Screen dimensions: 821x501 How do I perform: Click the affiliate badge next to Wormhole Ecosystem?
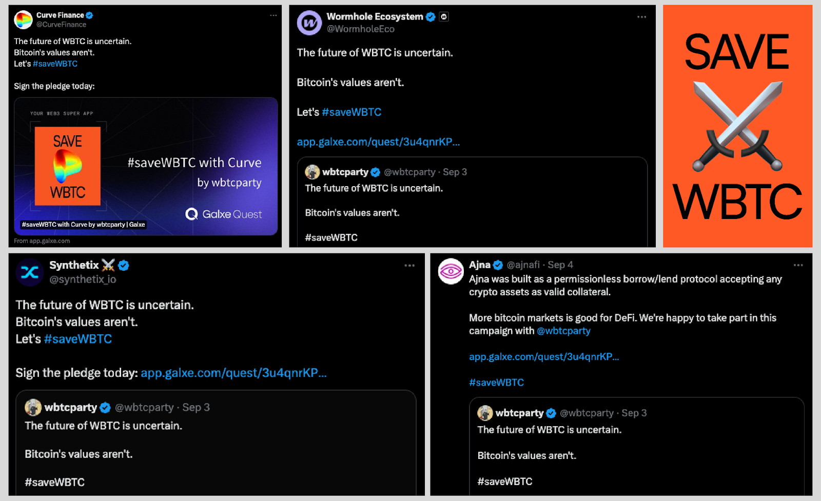coord(444,16)
